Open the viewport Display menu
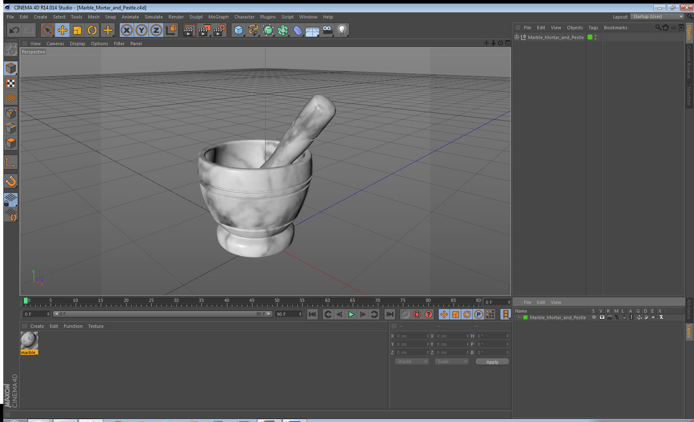The image size is (694, 422). (77, 44)
